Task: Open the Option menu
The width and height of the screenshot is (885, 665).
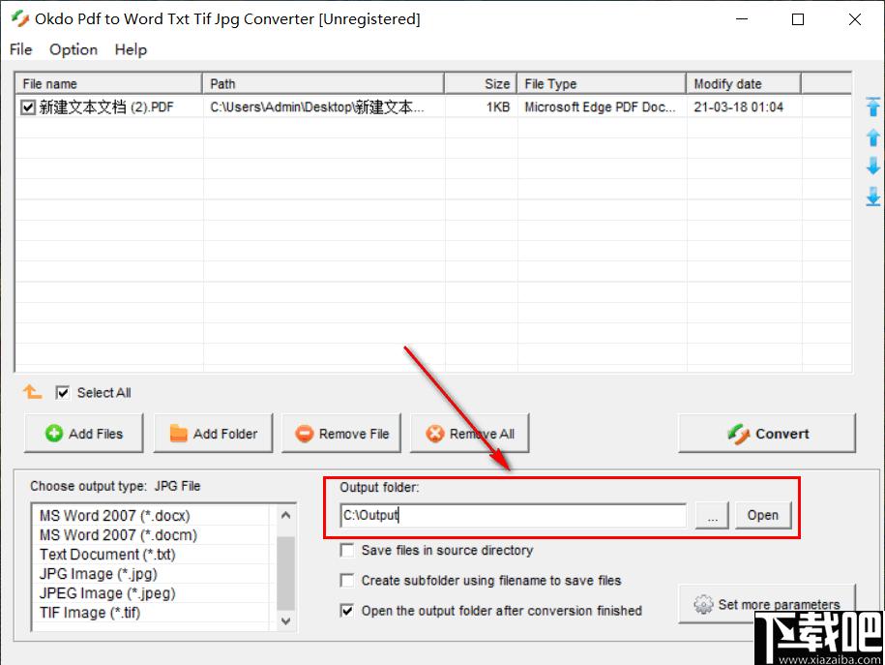Action: 74,49
